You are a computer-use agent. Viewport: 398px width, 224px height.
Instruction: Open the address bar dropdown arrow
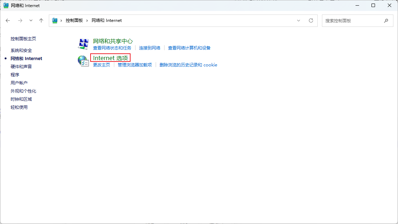click(x=299, y=20)
